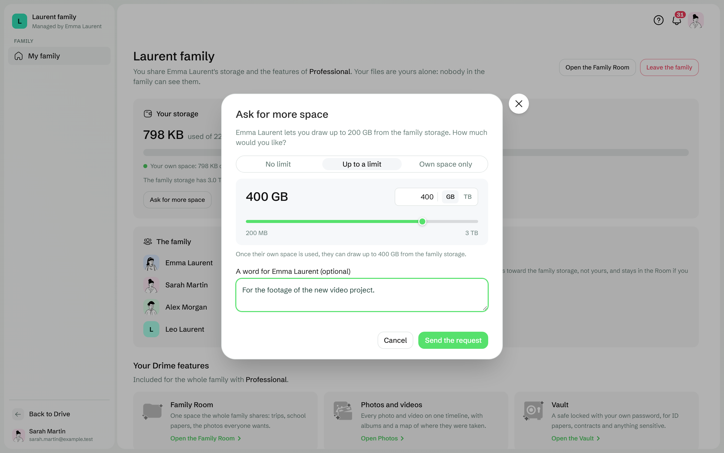Switch unit to GB

click(x=450, y=197)
